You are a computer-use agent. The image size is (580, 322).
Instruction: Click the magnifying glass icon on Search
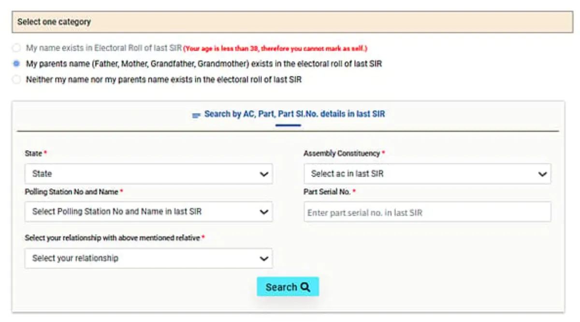[x=305, y=287]
